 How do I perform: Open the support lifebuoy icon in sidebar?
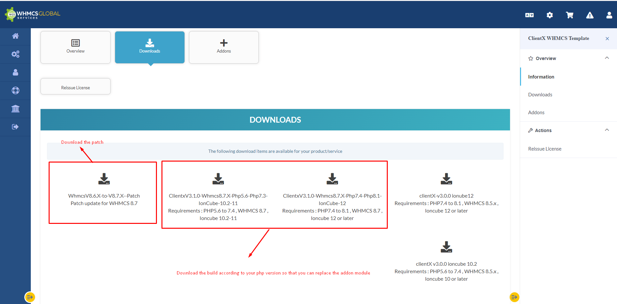[x=15, y=91]
